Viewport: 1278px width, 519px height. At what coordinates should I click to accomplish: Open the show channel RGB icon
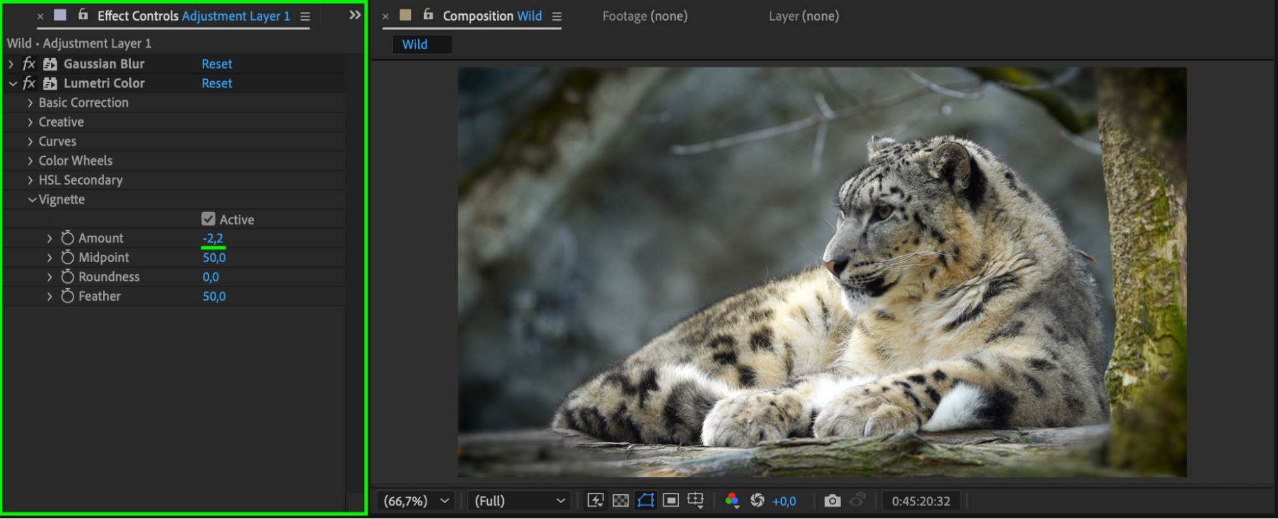(732, 500)
